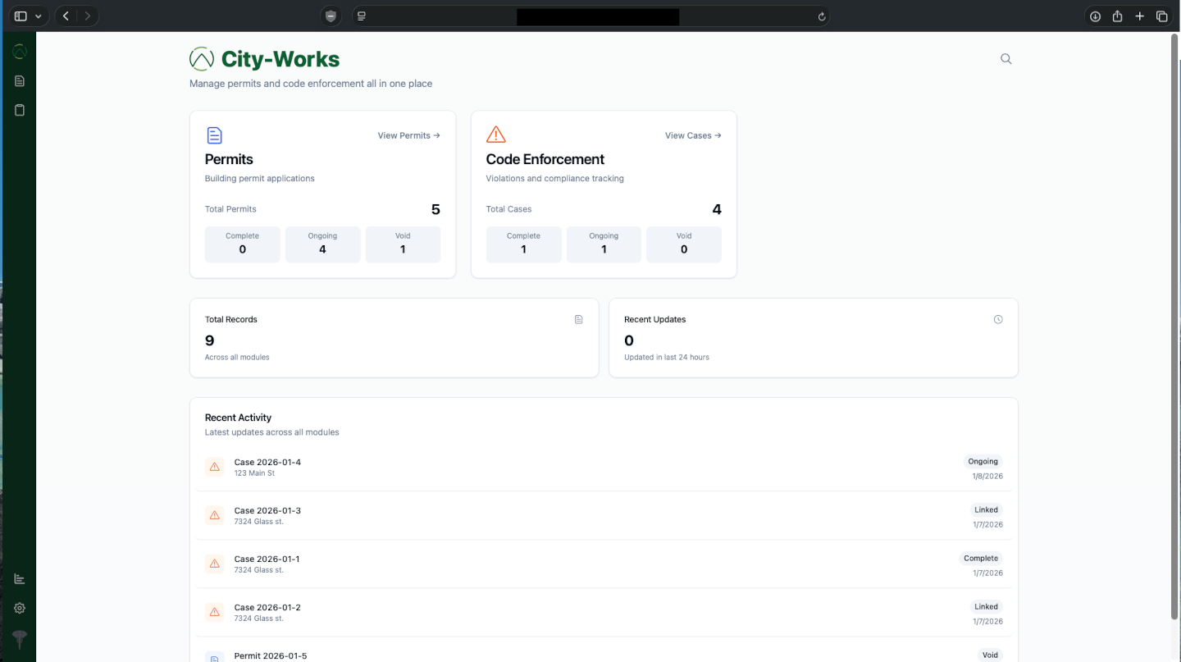This screenshot has height=662, width=1181.
Task: Toggle the browser sidebar visibility
Action: point(20,15)
